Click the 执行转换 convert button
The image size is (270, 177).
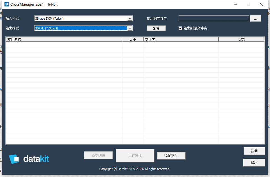[x=135, y=156]
